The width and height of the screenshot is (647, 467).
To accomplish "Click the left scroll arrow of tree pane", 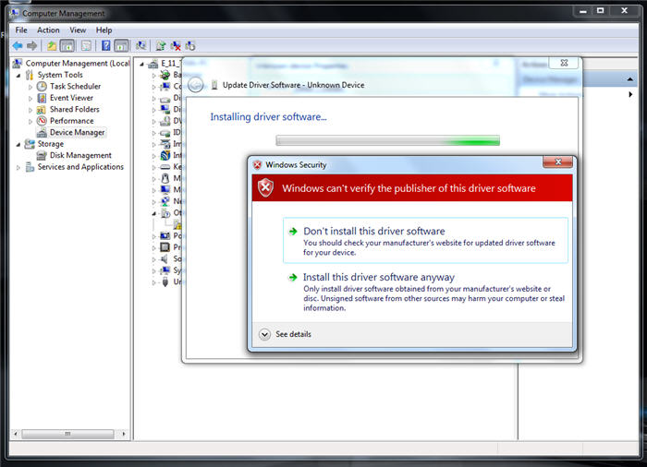I will click(x=16, y=434).
